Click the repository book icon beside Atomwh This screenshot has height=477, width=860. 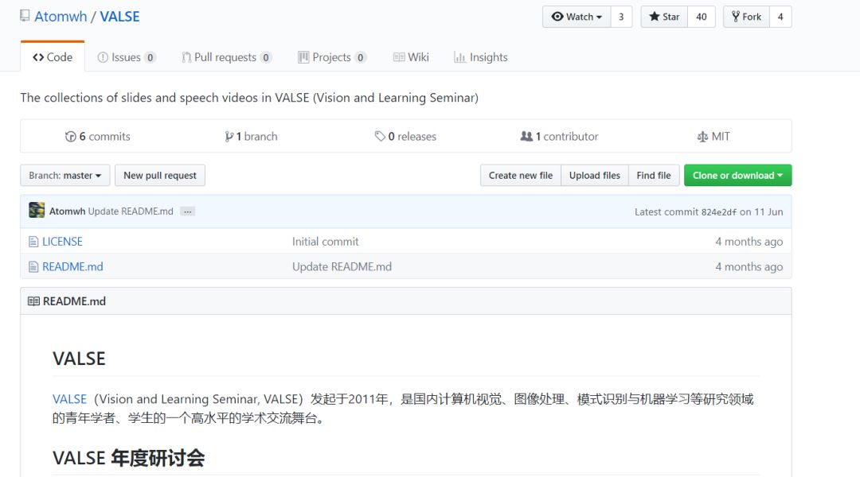point(25,16)
